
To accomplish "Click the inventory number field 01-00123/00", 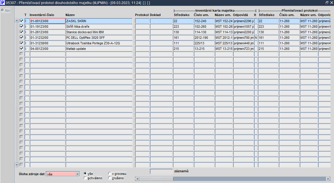I will tap(47, 21).
